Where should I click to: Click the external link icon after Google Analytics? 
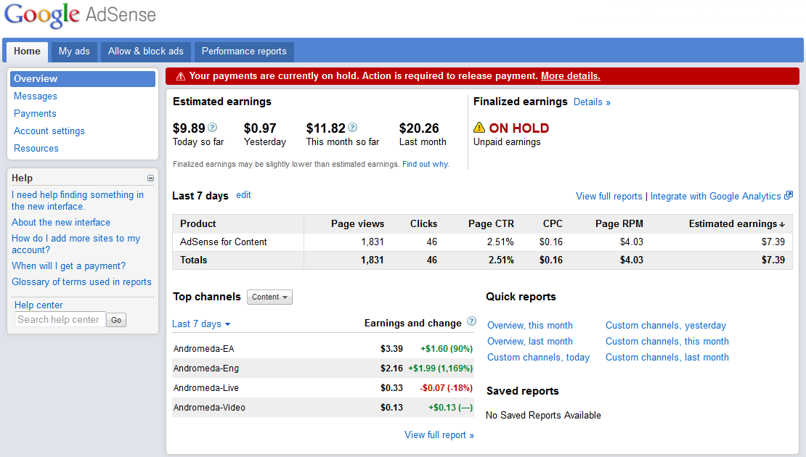[x=789, y=195]
